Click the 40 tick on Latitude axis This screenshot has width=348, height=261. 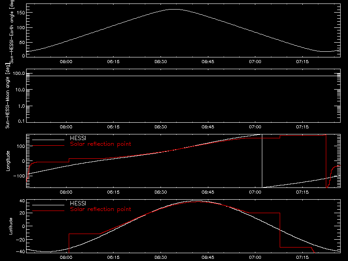(22, 201)
